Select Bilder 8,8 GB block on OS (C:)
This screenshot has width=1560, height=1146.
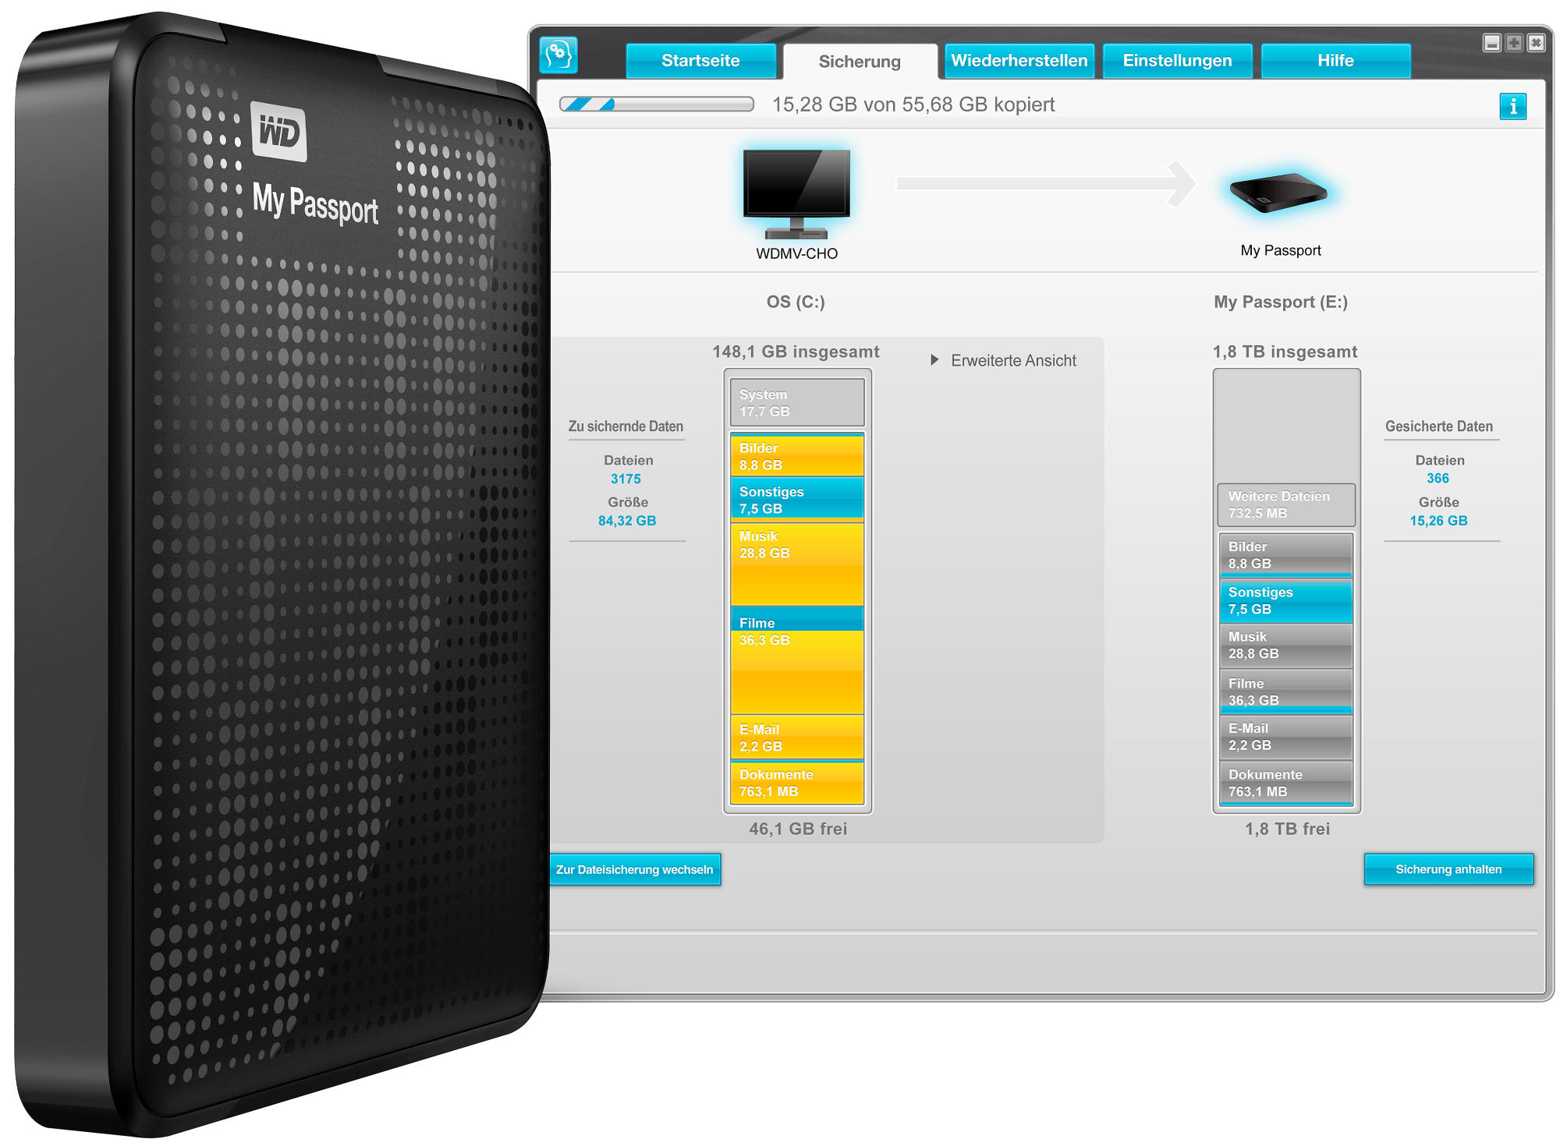point(797,455)
